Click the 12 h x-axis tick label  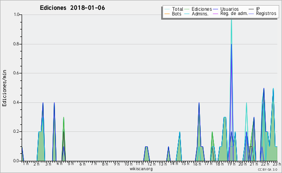click(x=151, y=164)
